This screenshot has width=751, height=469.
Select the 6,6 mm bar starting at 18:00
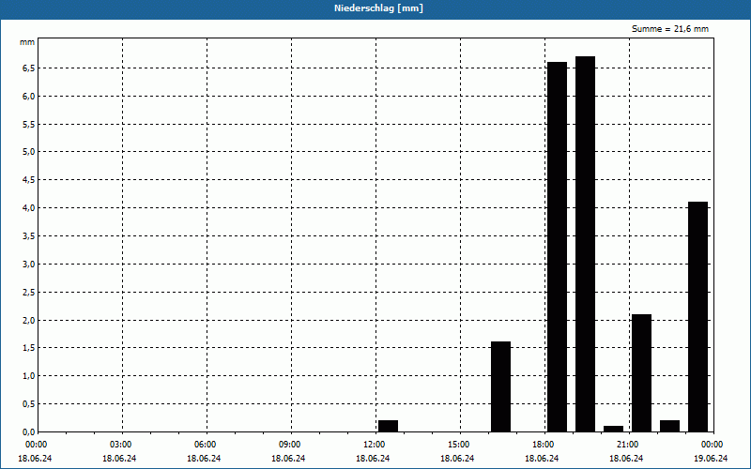pos(557,247)
